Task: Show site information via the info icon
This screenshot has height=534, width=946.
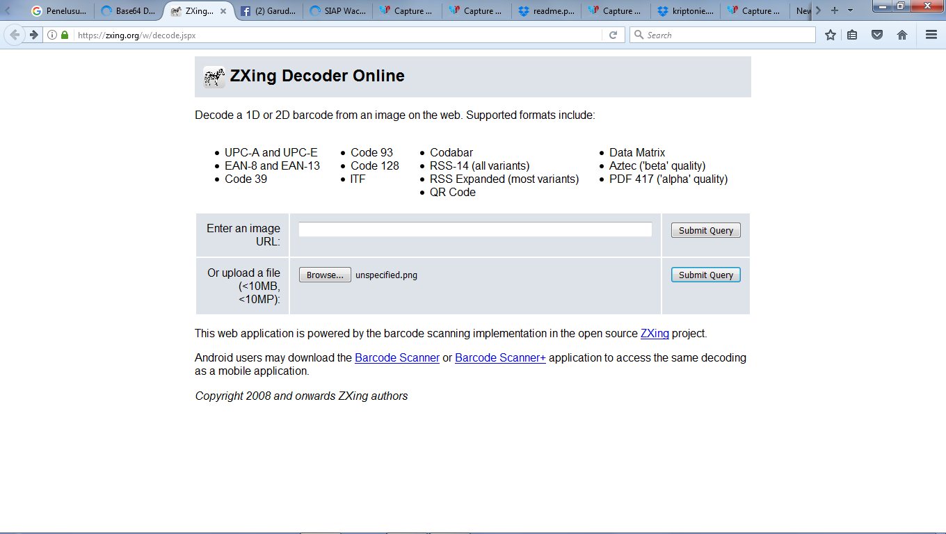Action: point(52,35)
